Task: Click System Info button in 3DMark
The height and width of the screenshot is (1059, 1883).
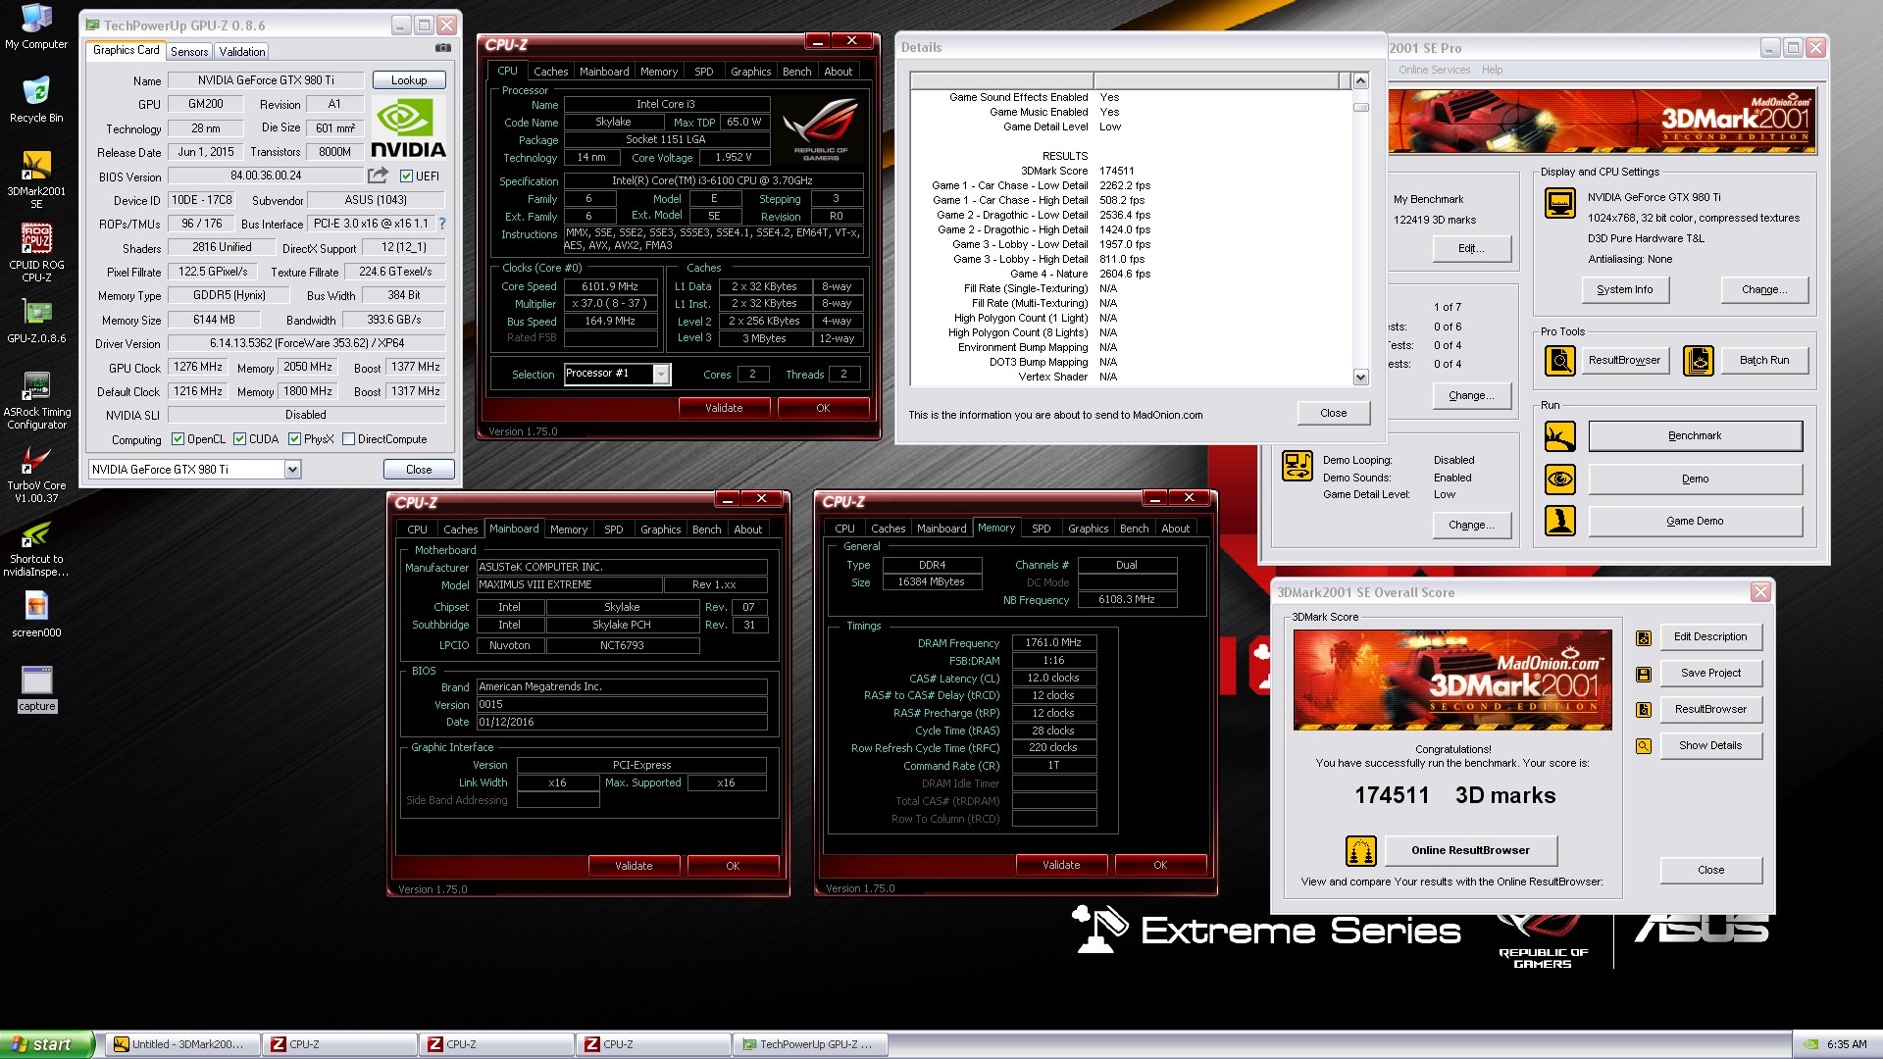Action: (x=1624, y=290)
